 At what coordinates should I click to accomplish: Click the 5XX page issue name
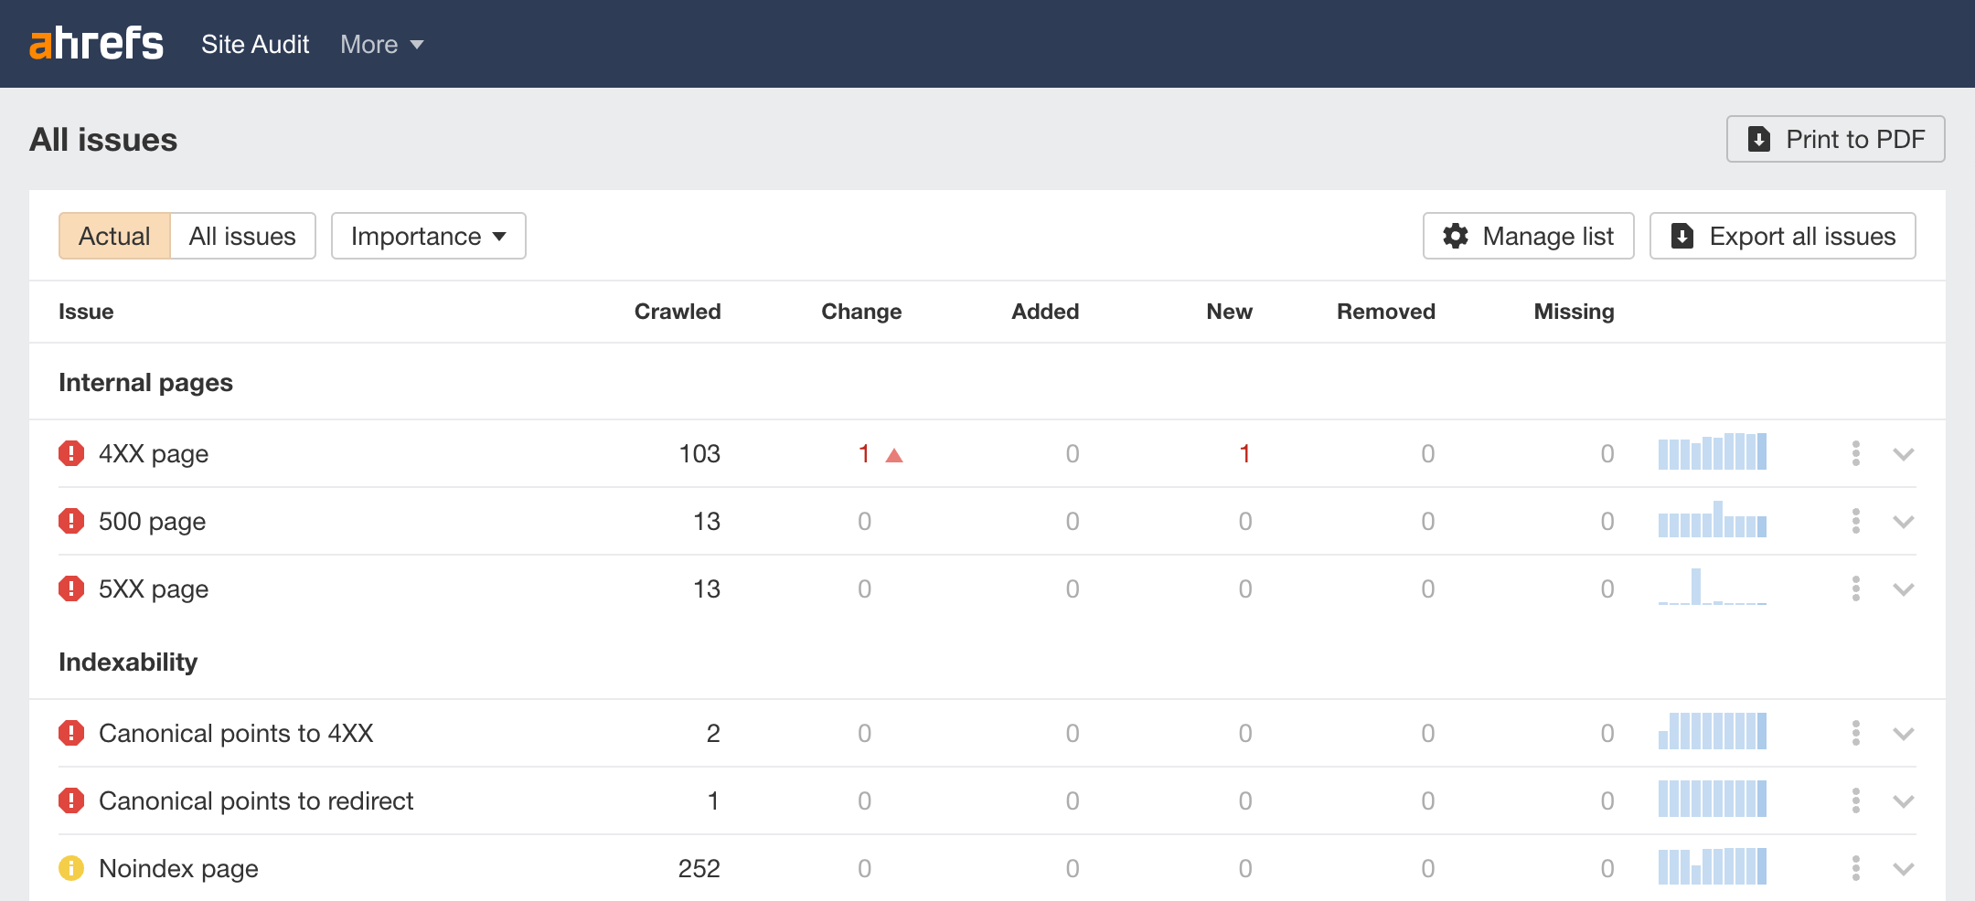tap(154, 588)
